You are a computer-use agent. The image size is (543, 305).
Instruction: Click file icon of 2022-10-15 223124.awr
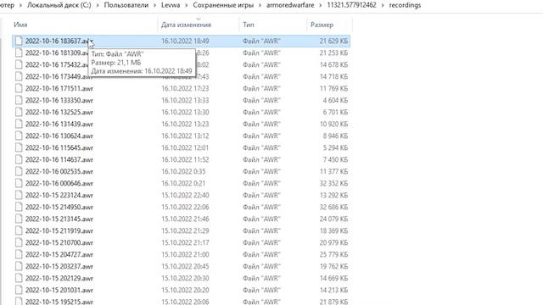pyautogui.click(x=19, y=195)
